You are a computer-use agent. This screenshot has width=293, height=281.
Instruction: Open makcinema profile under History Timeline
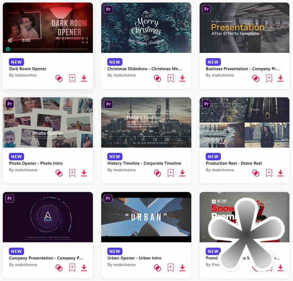coord(124,170)
